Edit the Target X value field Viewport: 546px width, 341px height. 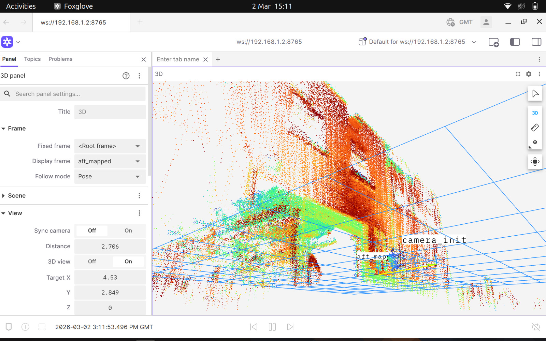click(110, 277)
